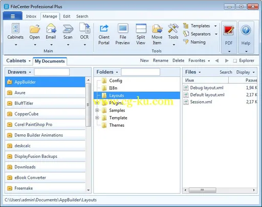Open the Cabinets ribbon icon
Image resolution: width=262 pixels, height=207 pixels.
point(15,28)
